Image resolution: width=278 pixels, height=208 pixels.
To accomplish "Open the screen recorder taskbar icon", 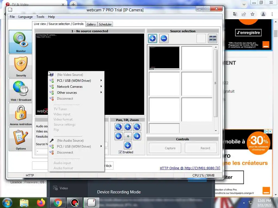I will pyautogui.click(x=75, y=203).
